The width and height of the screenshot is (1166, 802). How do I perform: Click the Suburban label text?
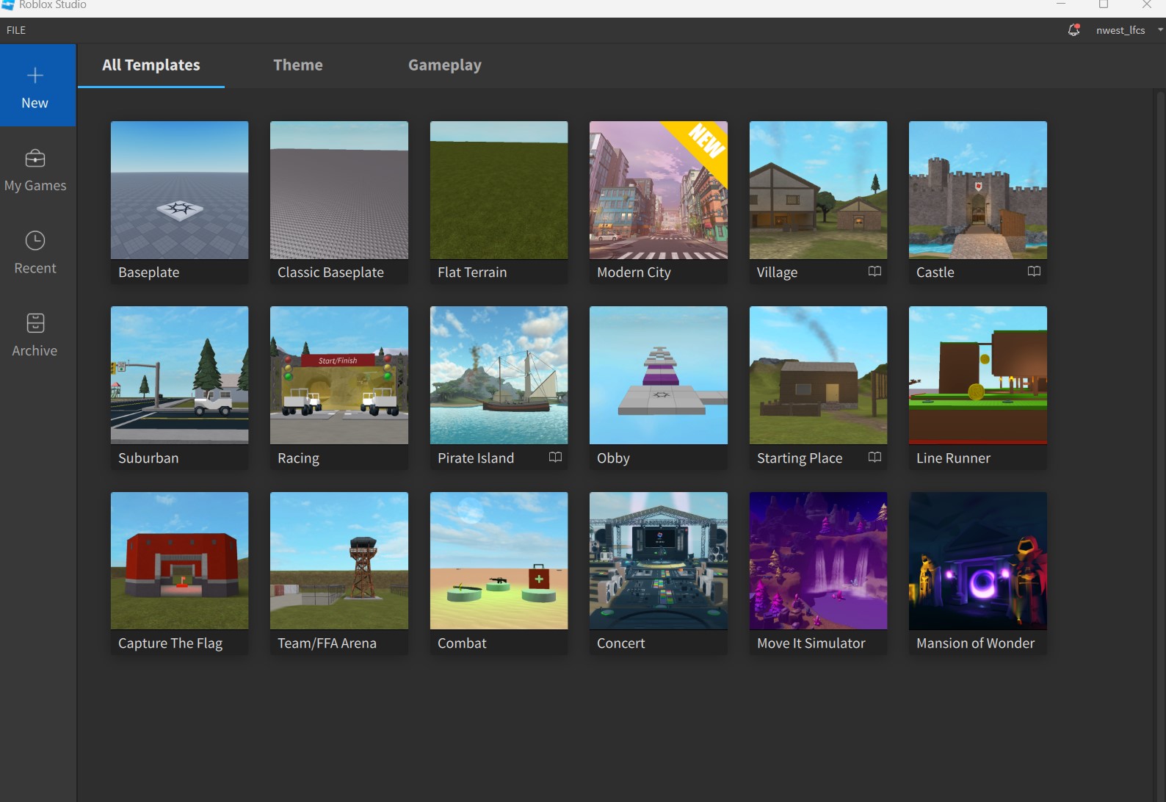coord(148,458)
